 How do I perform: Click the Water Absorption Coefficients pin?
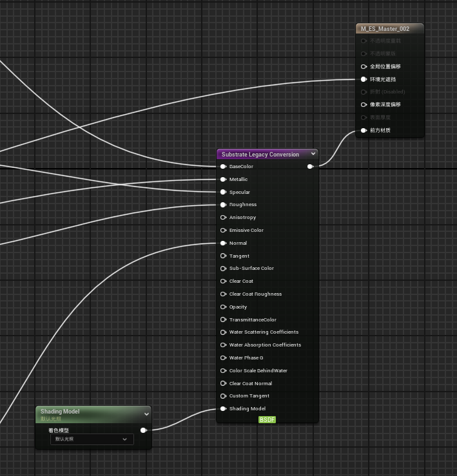tap(223, 345)
